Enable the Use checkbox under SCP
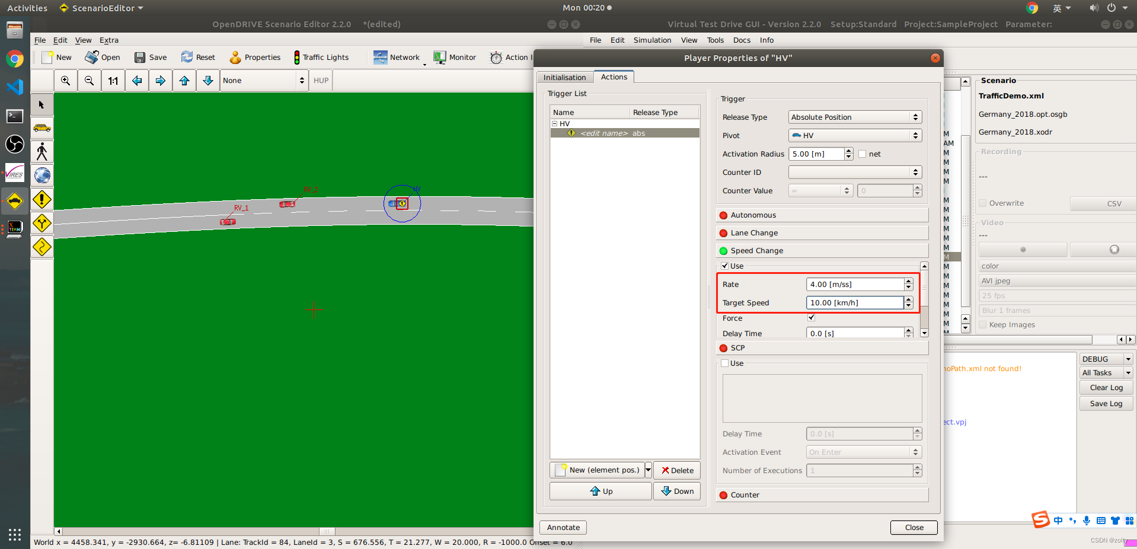Image resolution: width=1137 pixels, height=549 pixels. tap(724, 363)
